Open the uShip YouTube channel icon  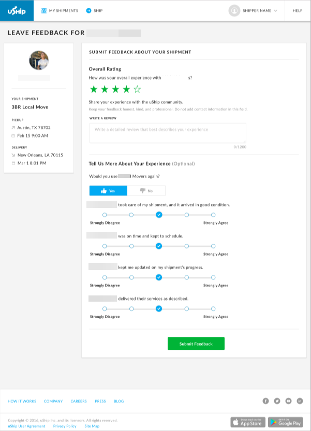tap(289, 401)
